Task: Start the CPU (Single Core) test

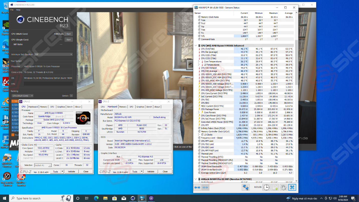Action: tap(68, 40)
